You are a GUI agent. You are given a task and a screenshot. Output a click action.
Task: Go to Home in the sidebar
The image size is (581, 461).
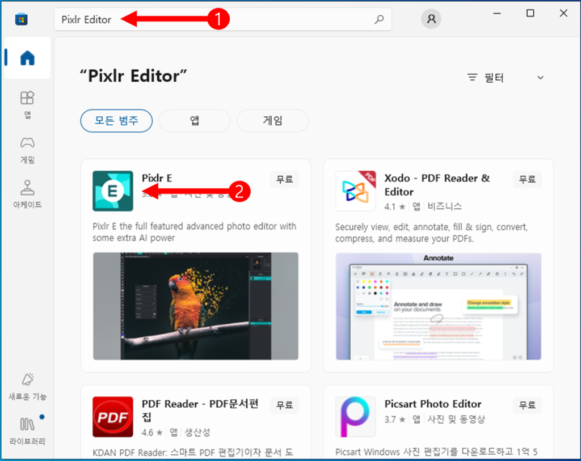click(x=27, y=58)
